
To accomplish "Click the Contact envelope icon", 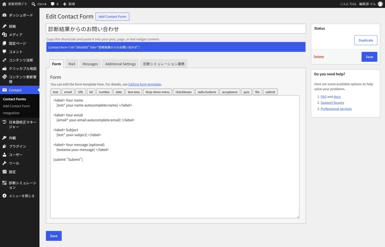I will click(x=5, y=90).
